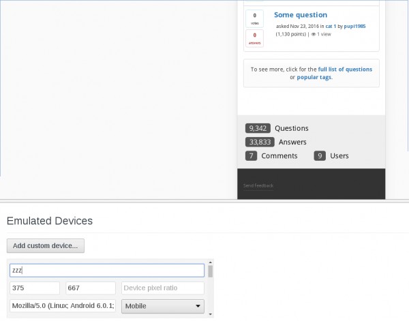Viewport: 409px width, 321px height.
Task: Click the user agent string field
Action: (x=63, y=306)
